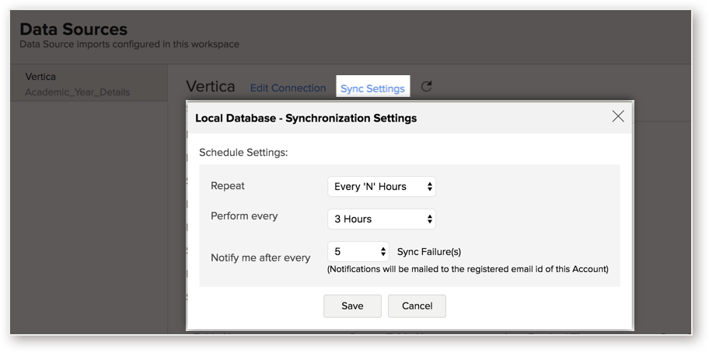Click the 'Data Source imports configured' subtitle
The width and height of the screenshot is (709, 352).
(x=129, y=44)
